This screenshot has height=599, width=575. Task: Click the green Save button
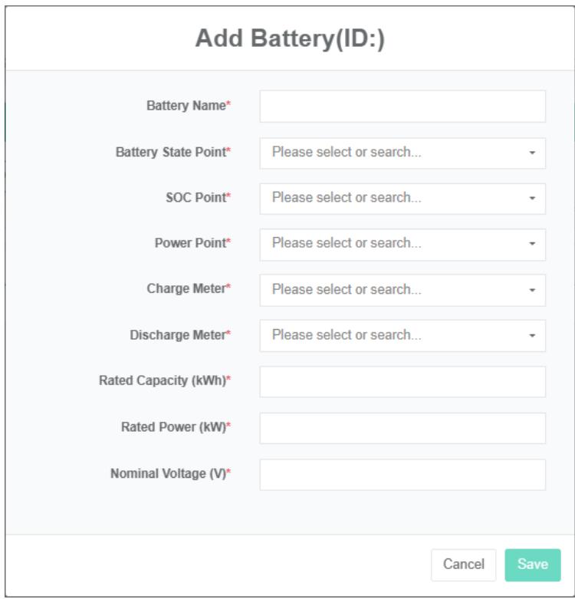pos(532,564)
